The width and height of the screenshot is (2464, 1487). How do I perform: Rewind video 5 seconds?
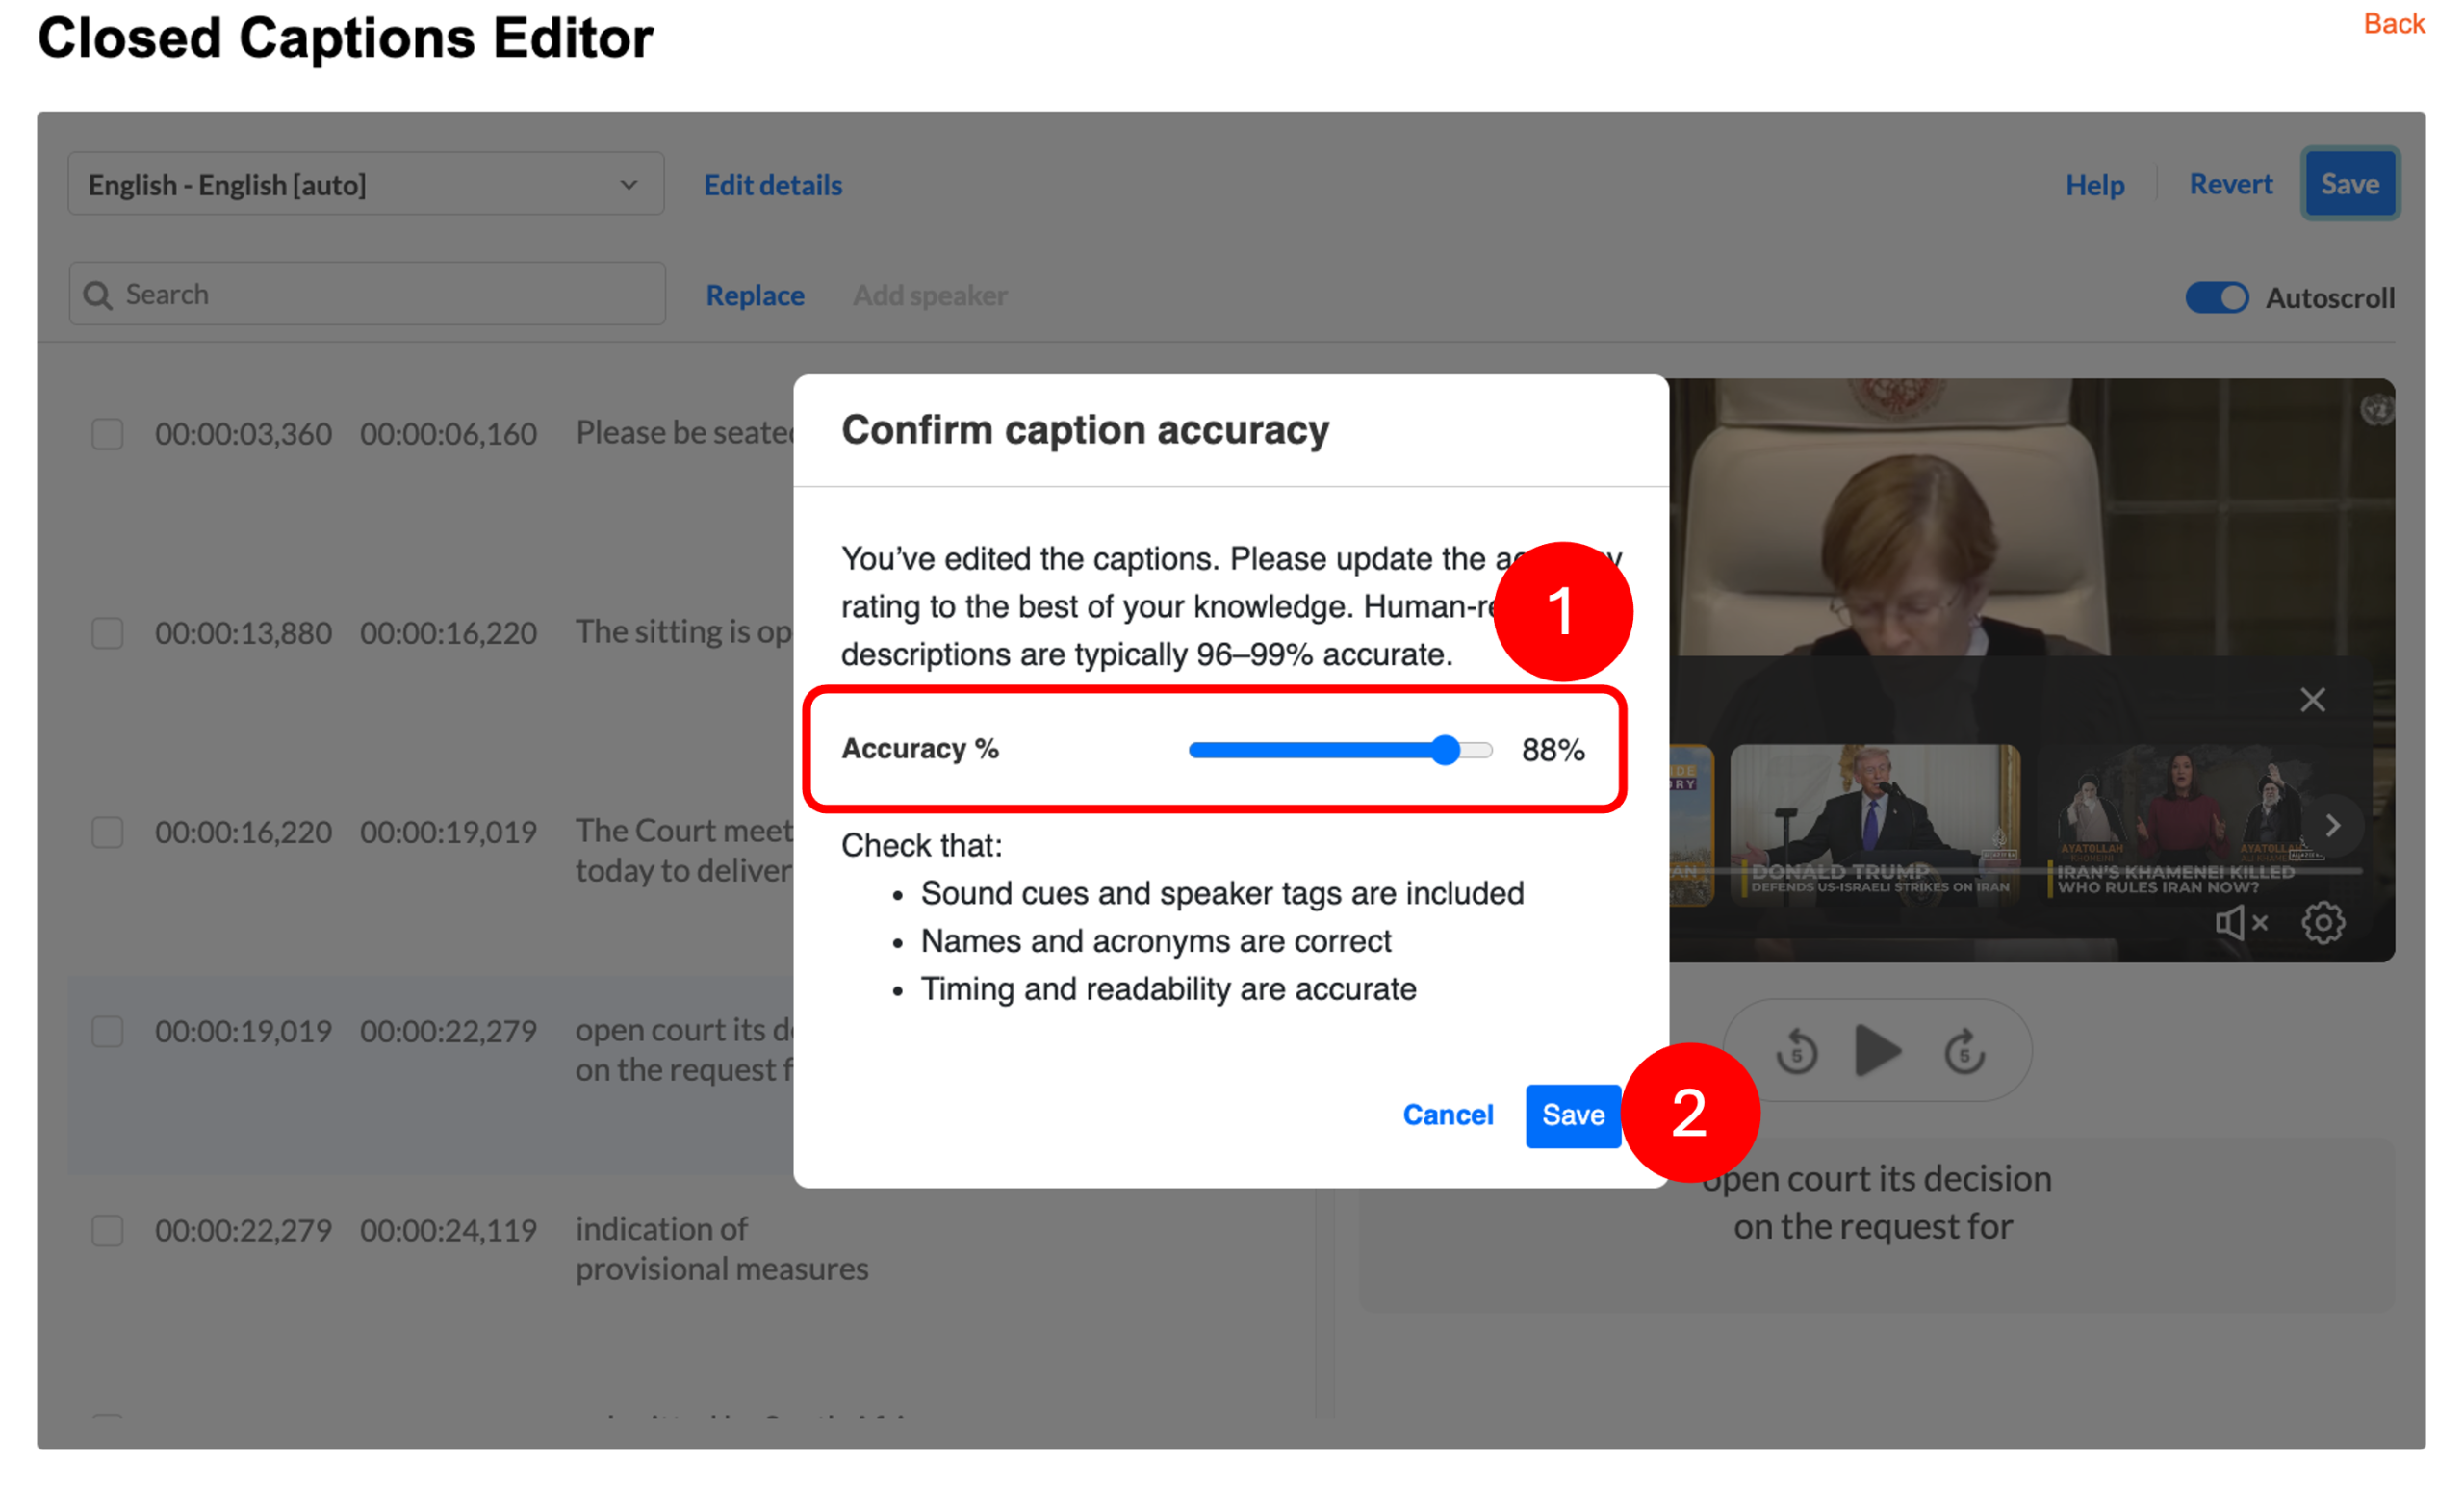1796,1052
